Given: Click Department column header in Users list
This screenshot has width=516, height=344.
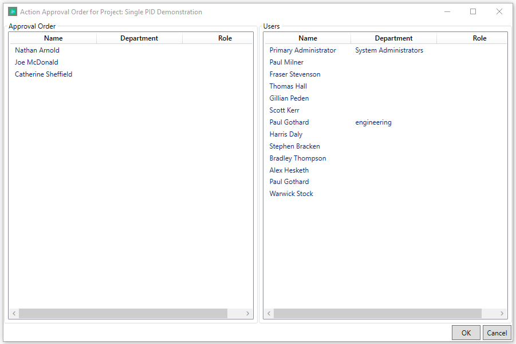Looking at the screenshot, I should click(393, 38).
